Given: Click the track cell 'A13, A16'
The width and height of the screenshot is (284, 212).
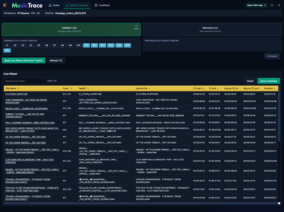Looking at the screenshot, I should coord(67,151).
